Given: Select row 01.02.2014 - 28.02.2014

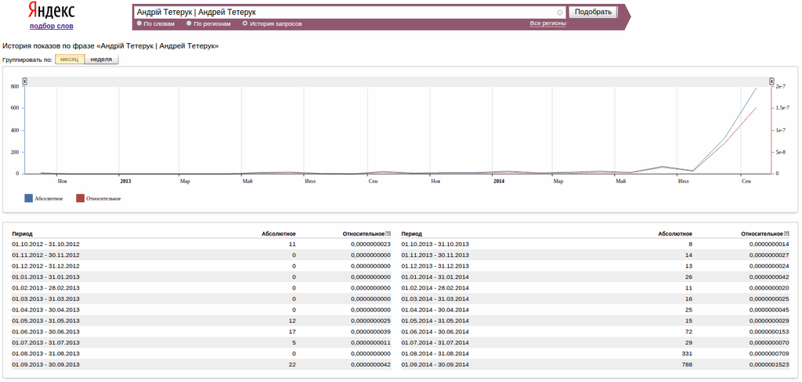Looking at the screenshot, I should coord(595,288).
